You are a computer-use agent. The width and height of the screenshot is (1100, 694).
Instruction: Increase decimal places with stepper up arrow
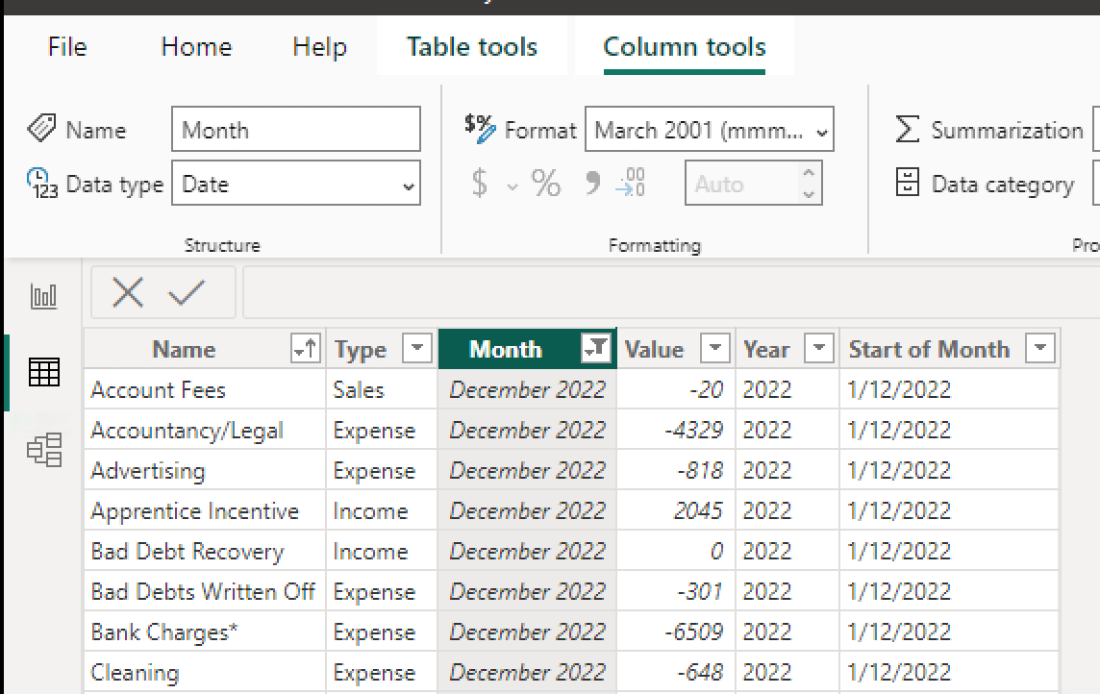click(x=809, y=172)
